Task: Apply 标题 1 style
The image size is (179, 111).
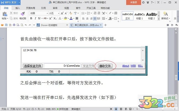Action: (140, 16)
